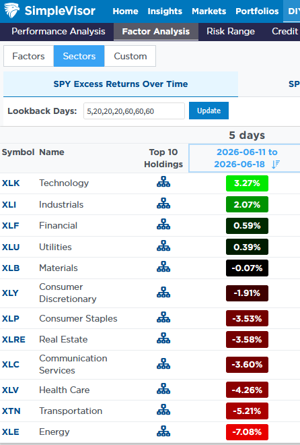300x445 pixels.
Task: Open the Portfolios menu
Action: pyautogui.click(x=257, y=11)
